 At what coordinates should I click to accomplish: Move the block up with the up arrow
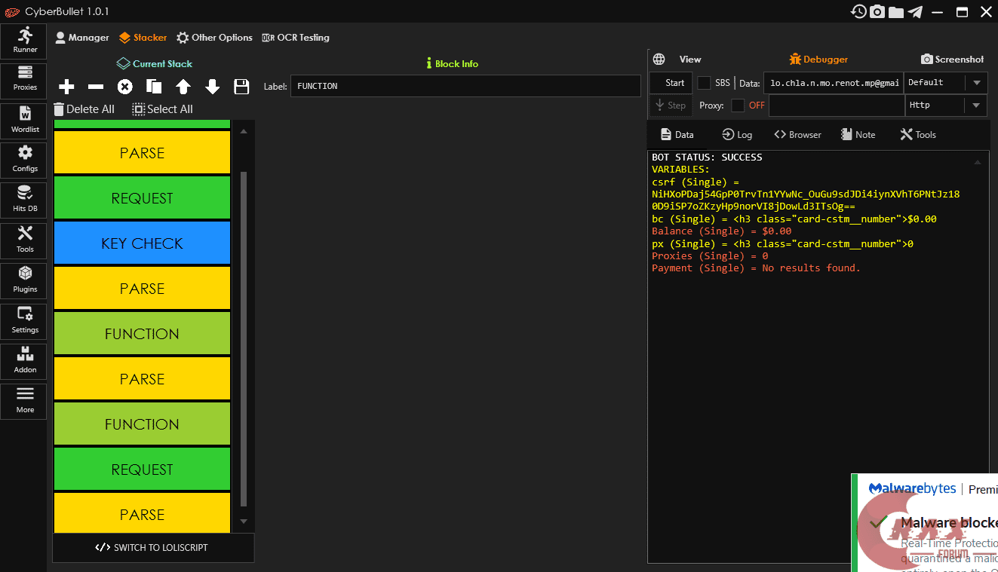tap(183, 87)
